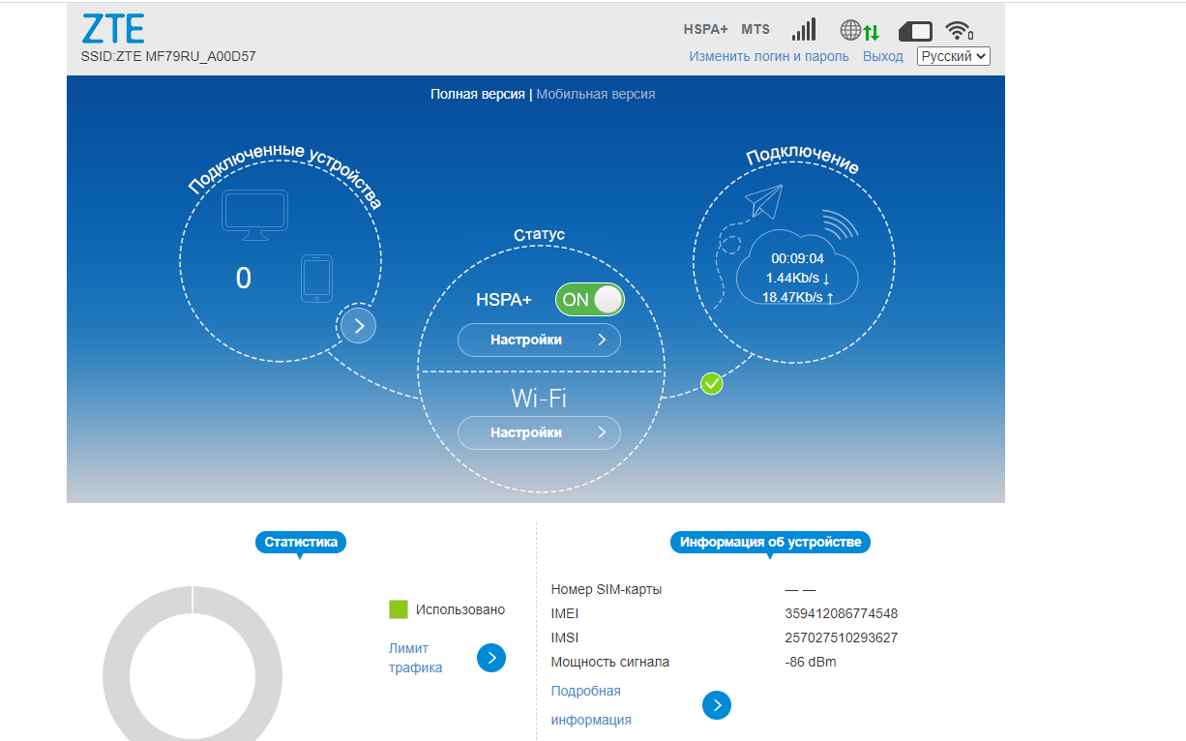Open Wi-Fi Настройки button
The width and height of the screenshot is (1186, 741).
(x=539, y=432)
